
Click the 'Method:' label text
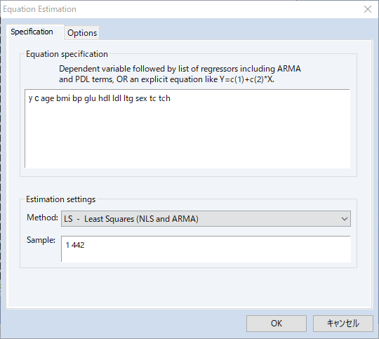pyautogui.click(x=42, y=218)
